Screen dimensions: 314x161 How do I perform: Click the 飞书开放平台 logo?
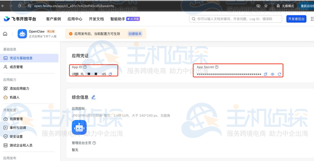[20, 19]
